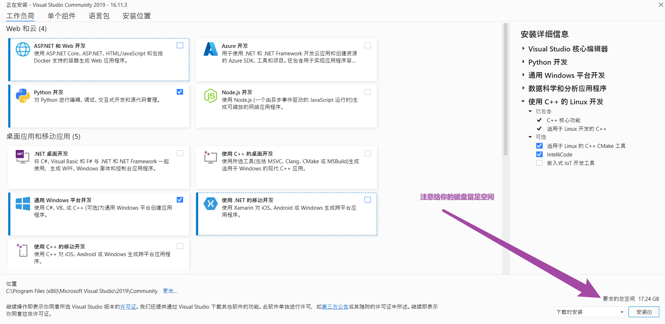Screen dimensions: 665x324
Task: Select the ASP.NET 和 Web 开发 title
Action: [60, 46]
